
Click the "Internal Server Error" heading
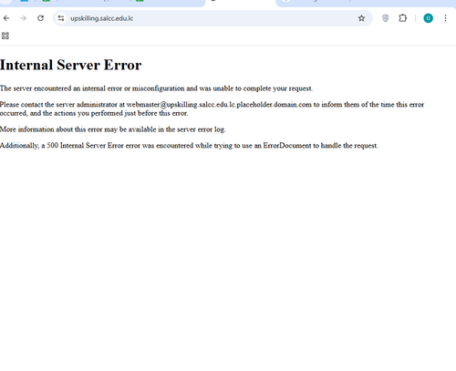pyautogui.click(x=70, y=65)
